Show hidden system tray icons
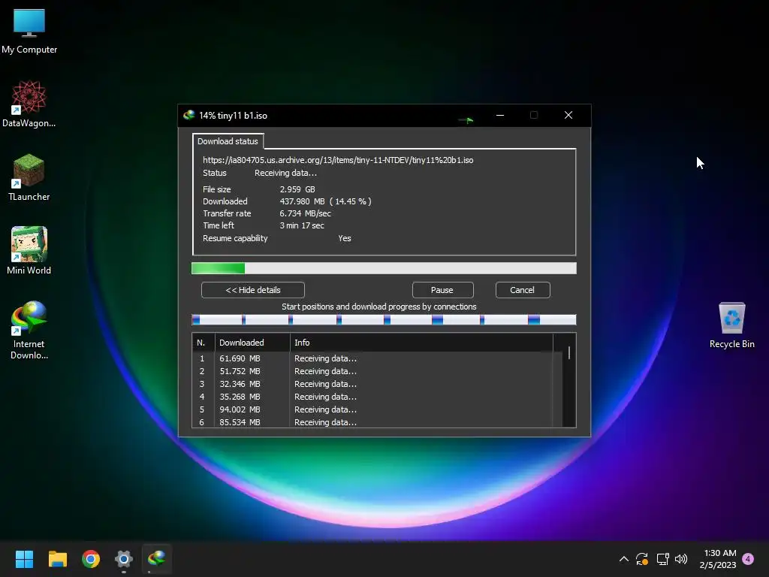The width and height of the screenshot is (769, 577). point(624,559)
